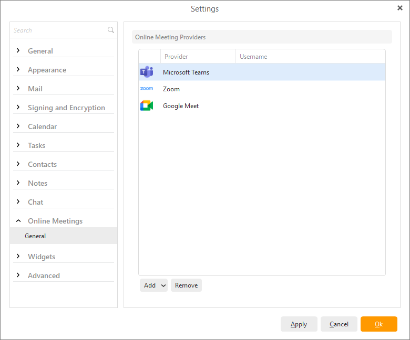The image size is (410, 340).
Task: Expand the Mail settings category
Action: 18,89
